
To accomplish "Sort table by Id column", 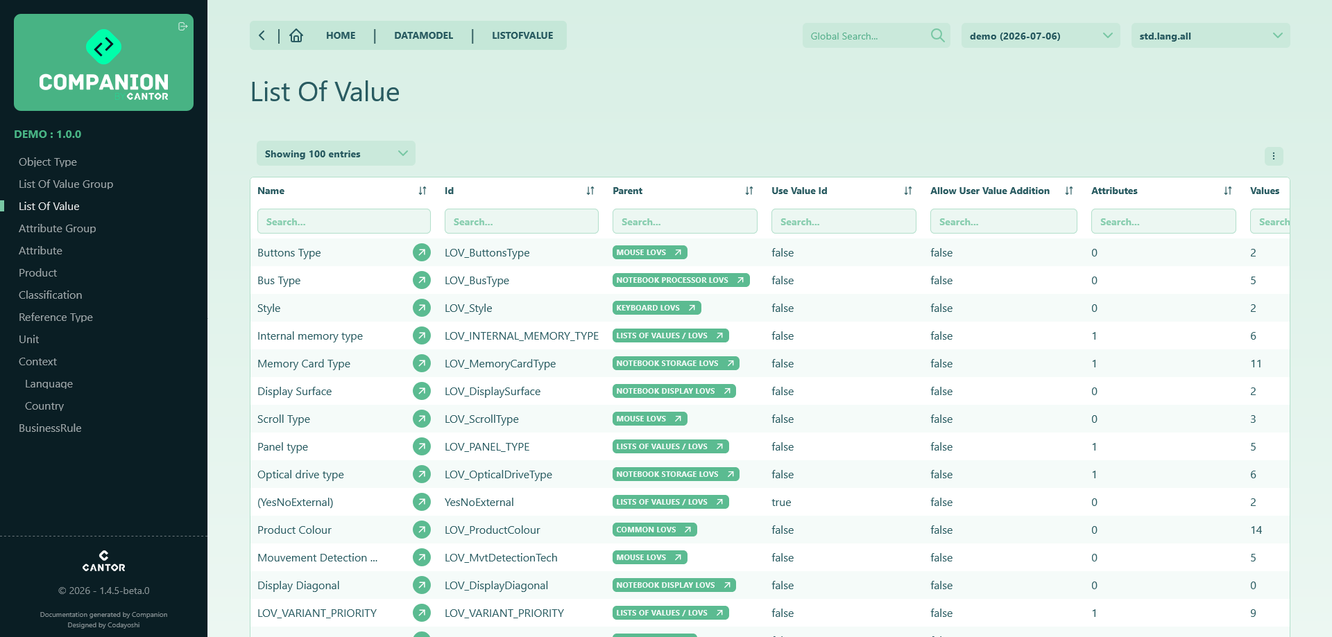I will (590, 191).
